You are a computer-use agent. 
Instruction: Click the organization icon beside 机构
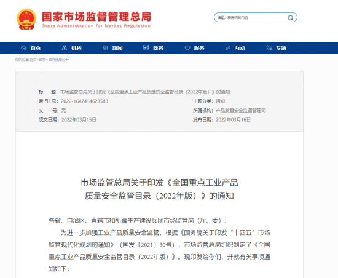click(65, 48)
